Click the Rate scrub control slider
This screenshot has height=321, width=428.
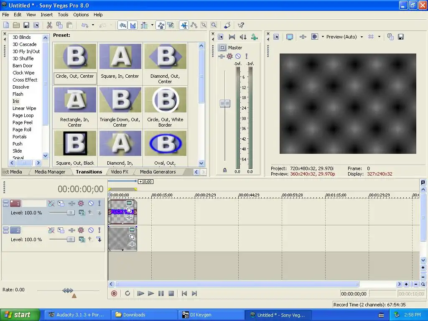[68, 290]
